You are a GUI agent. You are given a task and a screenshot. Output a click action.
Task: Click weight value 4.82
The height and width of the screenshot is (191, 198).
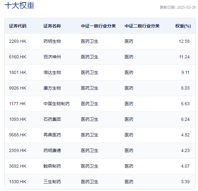[185, 135]
